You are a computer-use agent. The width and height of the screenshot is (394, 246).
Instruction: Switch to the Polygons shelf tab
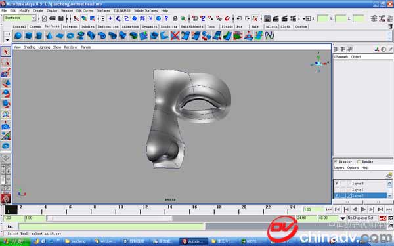[70, 26]
